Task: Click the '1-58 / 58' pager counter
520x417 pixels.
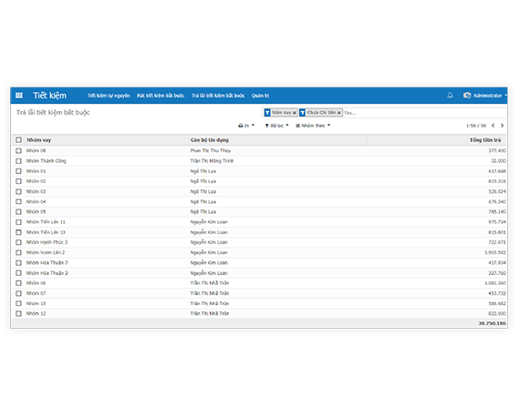Action: pyautogui.click(x=476, y=126)
